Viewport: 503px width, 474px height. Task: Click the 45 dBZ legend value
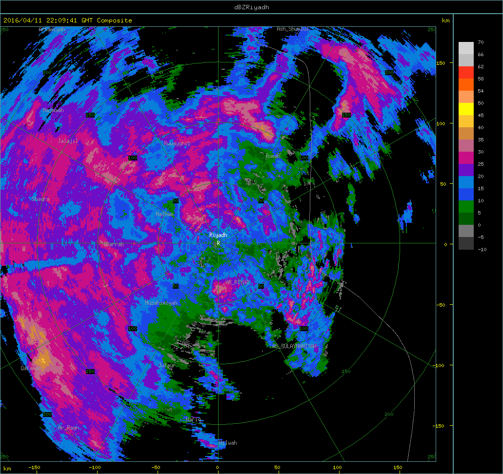481,115
